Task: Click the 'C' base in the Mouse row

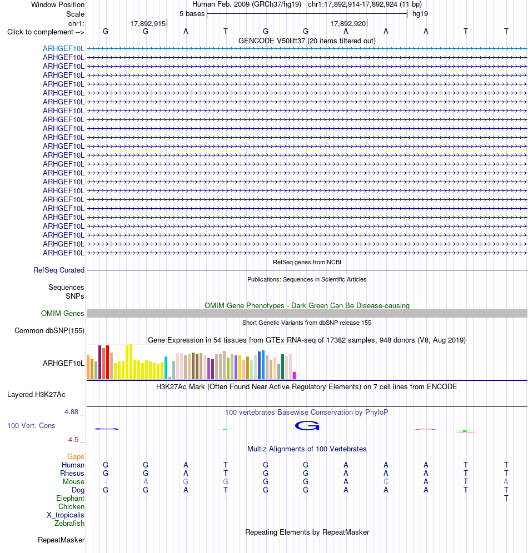Action: (386, 482)
